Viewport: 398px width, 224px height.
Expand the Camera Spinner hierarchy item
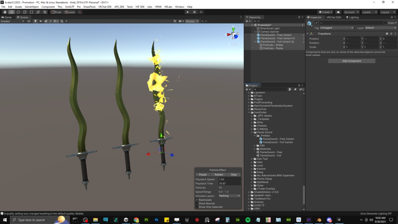pos(255,31)
